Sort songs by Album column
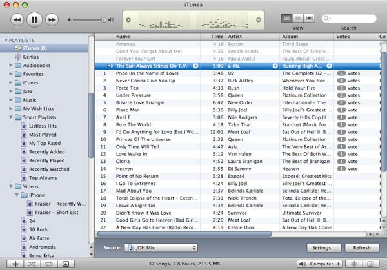 click(x=307, y=37)
